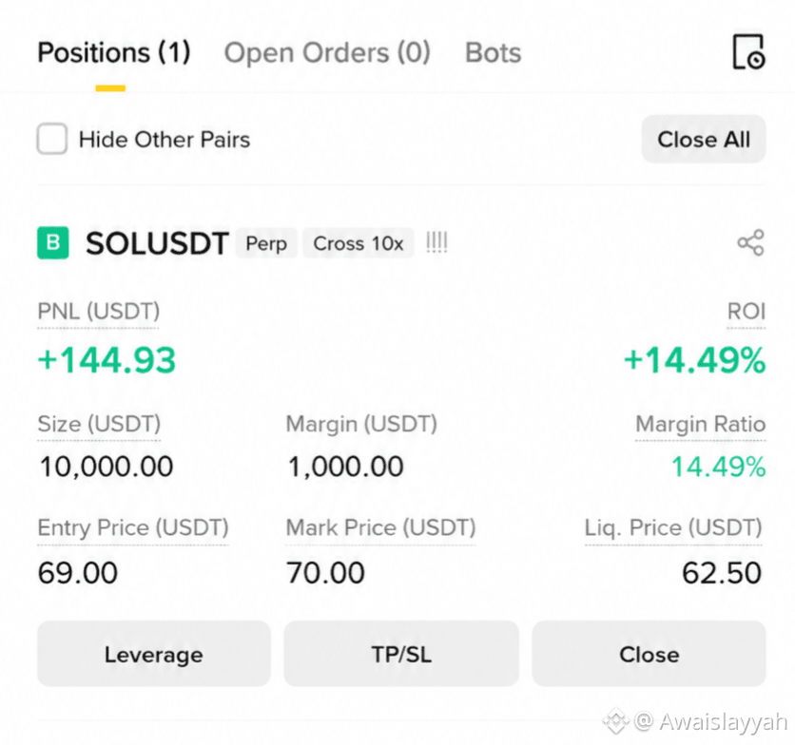Set TP/SL for SOLUSDT
This screenshot has width=795, height=745.
click(x=401, y=654)
